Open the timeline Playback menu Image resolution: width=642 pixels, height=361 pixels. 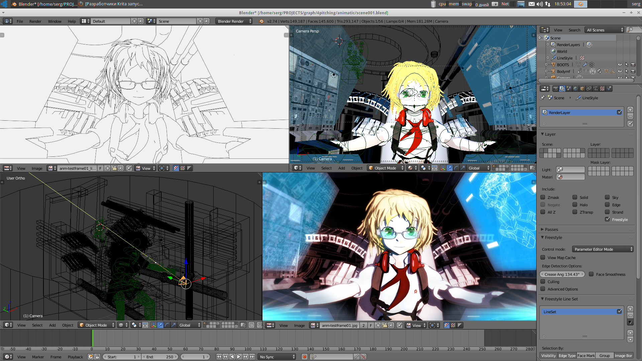(x=75, y=357)
